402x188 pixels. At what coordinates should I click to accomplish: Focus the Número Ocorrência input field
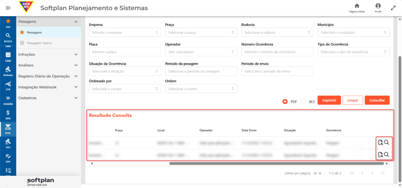tap(278, 52)
